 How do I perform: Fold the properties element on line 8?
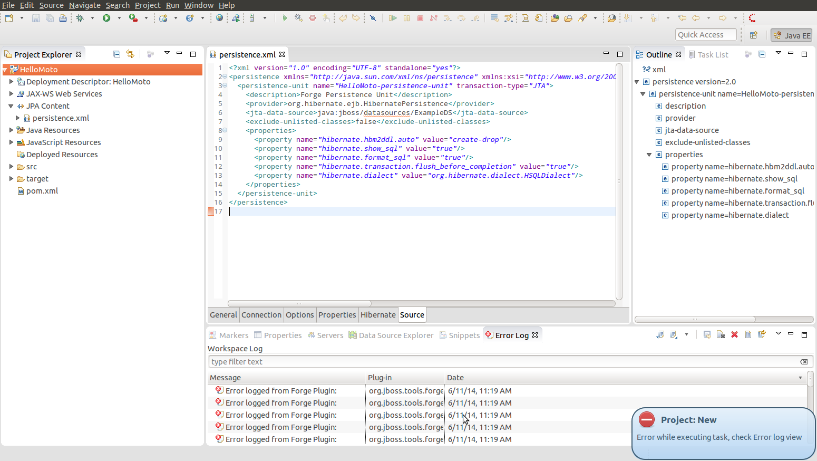point(225,130)
